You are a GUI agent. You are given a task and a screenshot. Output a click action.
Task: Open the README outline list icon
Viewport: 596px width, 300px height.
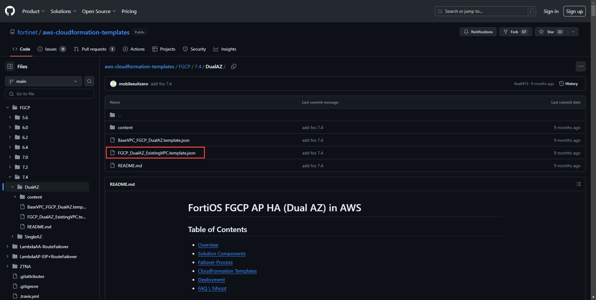coord(578,184)
